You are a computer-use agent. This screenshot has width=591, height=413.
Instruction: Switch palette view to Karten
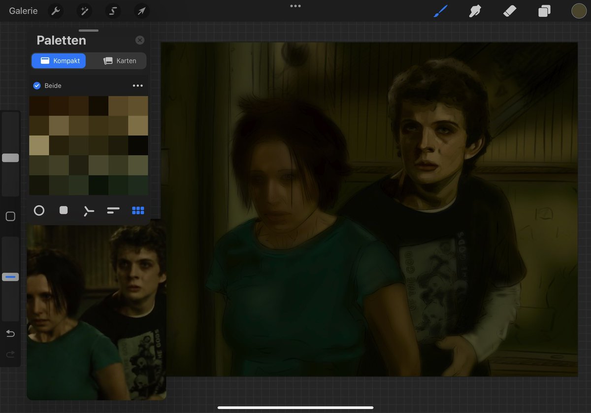(119, 61)
